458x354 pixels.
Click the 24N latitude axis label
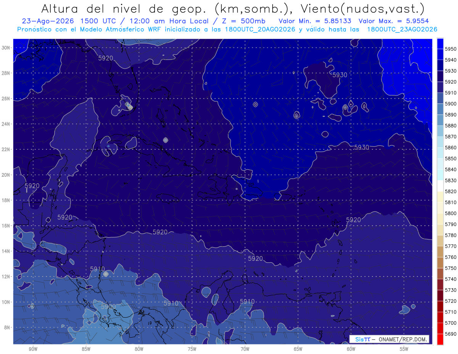tap(5, 124)
